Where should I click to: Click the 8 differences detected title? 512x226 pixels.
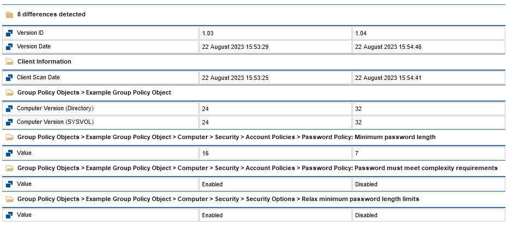(51, 14)
